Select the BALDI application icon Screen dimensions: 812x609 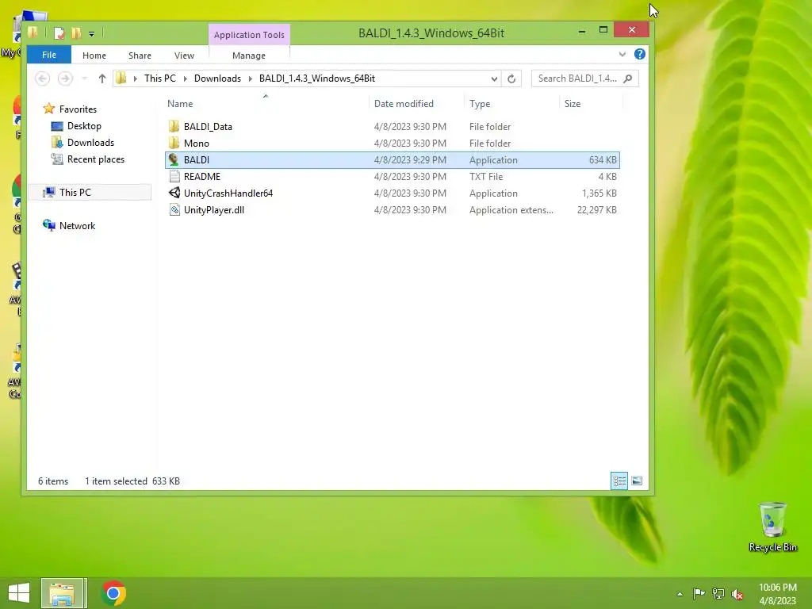(174, 159)
